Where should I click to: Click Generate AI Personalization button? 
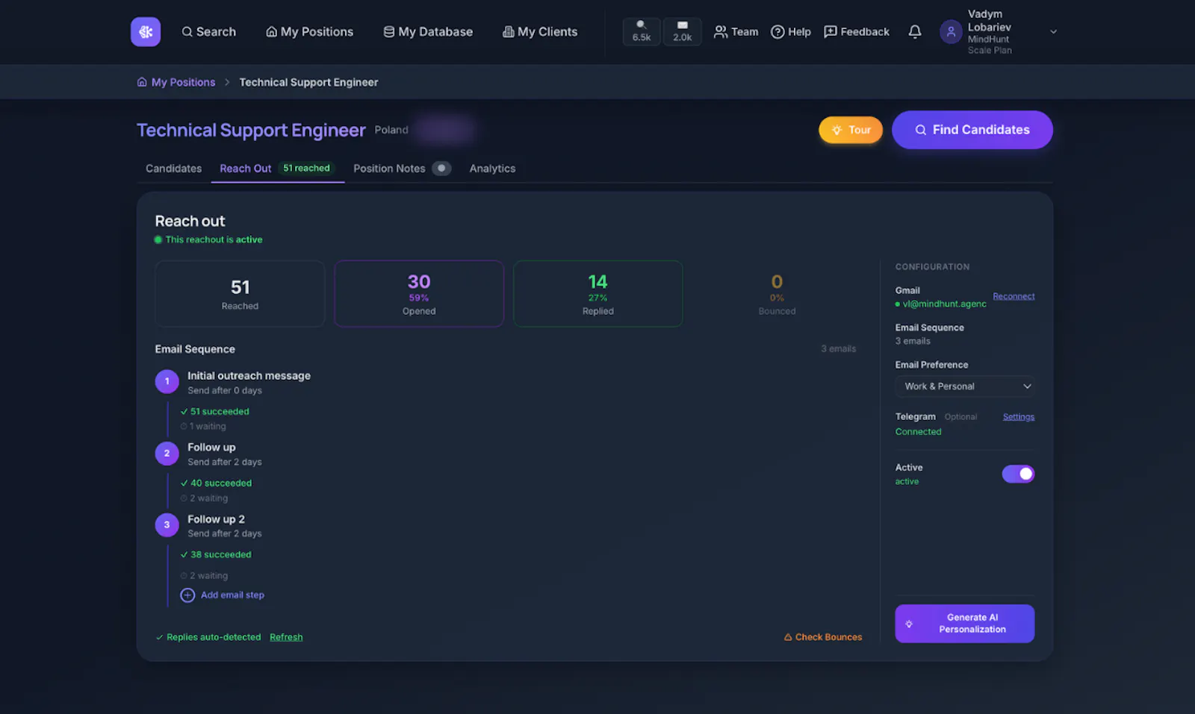coord(965,624)
